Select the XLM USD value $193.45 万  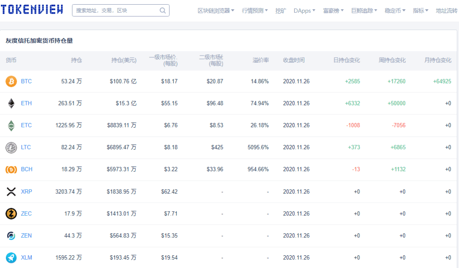(123, 258)
